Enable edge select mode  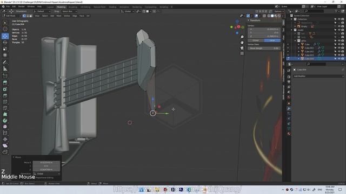[28, 16]
